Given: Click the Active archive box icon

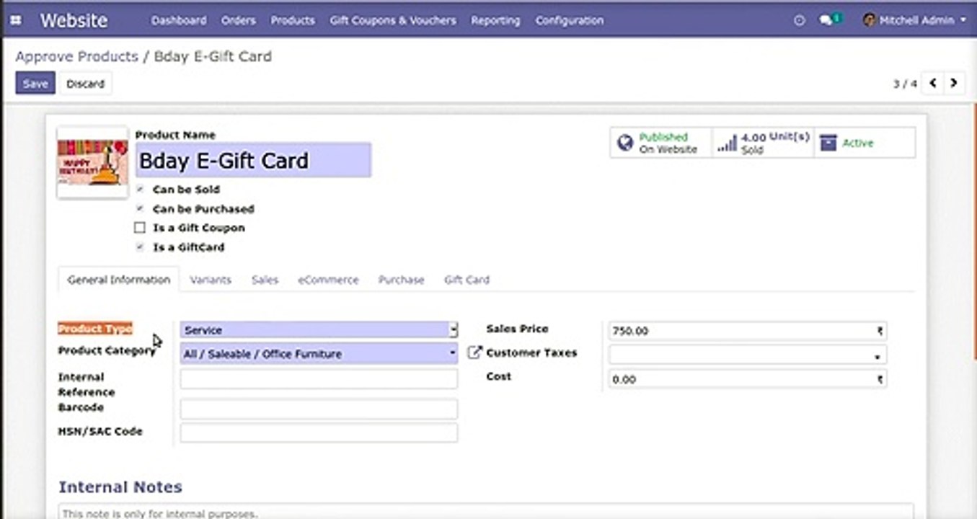Looking at the screenshot, I should 828,143.
